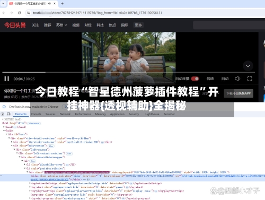Image resolution: width=265 pixels, height=200 pixels.
Task: Enter fullscreen with the player fullscreen icon
Action: (250, 79)
